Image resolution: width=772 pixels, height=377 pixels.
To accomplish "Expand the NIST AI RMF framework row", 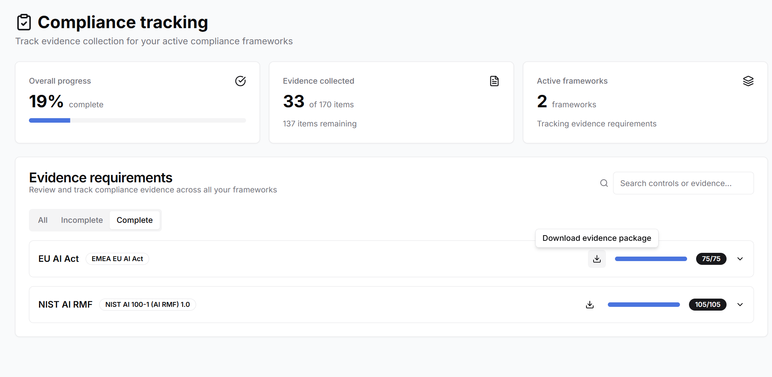I will click(740, 305).
